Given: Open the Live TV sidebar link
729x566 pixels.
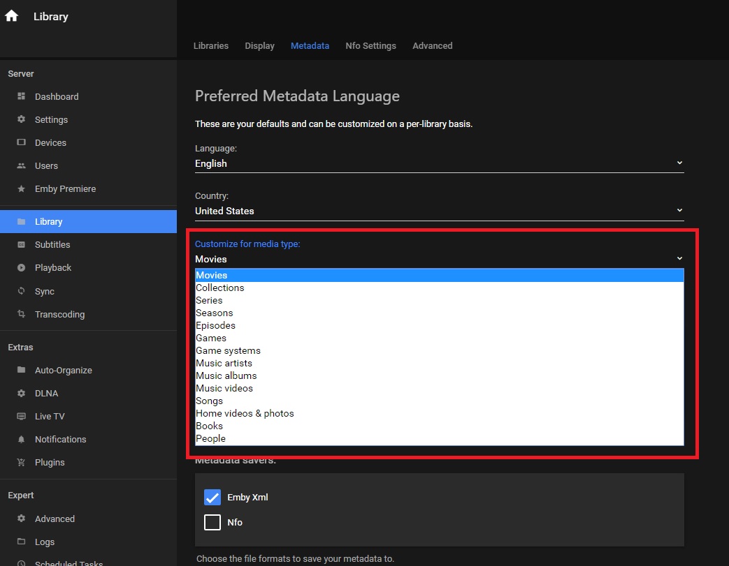Looking at the screenshot, I should click(50, 416).
